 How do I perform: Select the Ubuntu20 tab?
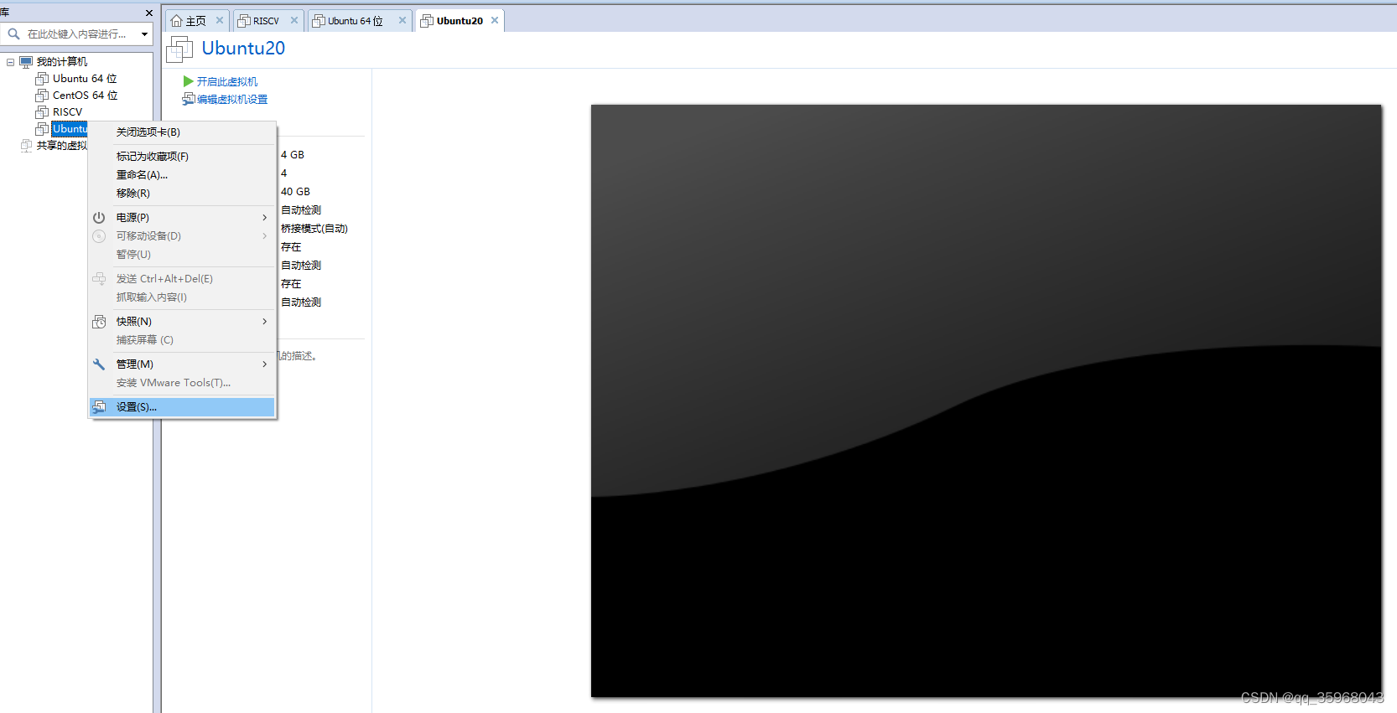tap(460, 21)
